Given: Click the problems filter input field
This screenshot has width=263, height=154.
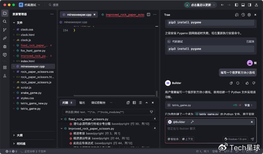Looking at the screenshot, I should point(106,112).
